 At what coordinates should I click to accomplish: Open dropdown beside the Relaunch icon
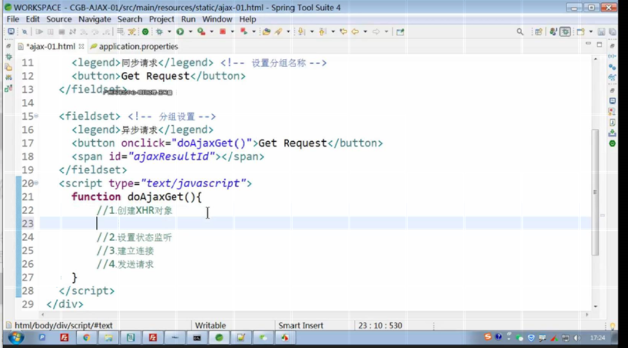(254, 31)
